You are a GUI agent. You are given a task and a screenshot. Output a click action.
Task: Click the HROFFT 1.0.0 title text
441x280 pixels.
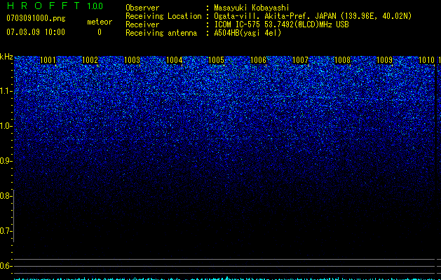click(55, 6)
